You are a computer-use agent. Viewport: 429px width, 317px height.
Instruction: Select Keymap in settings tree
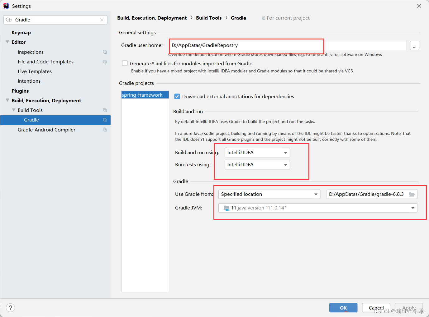[x=21, y=33]
